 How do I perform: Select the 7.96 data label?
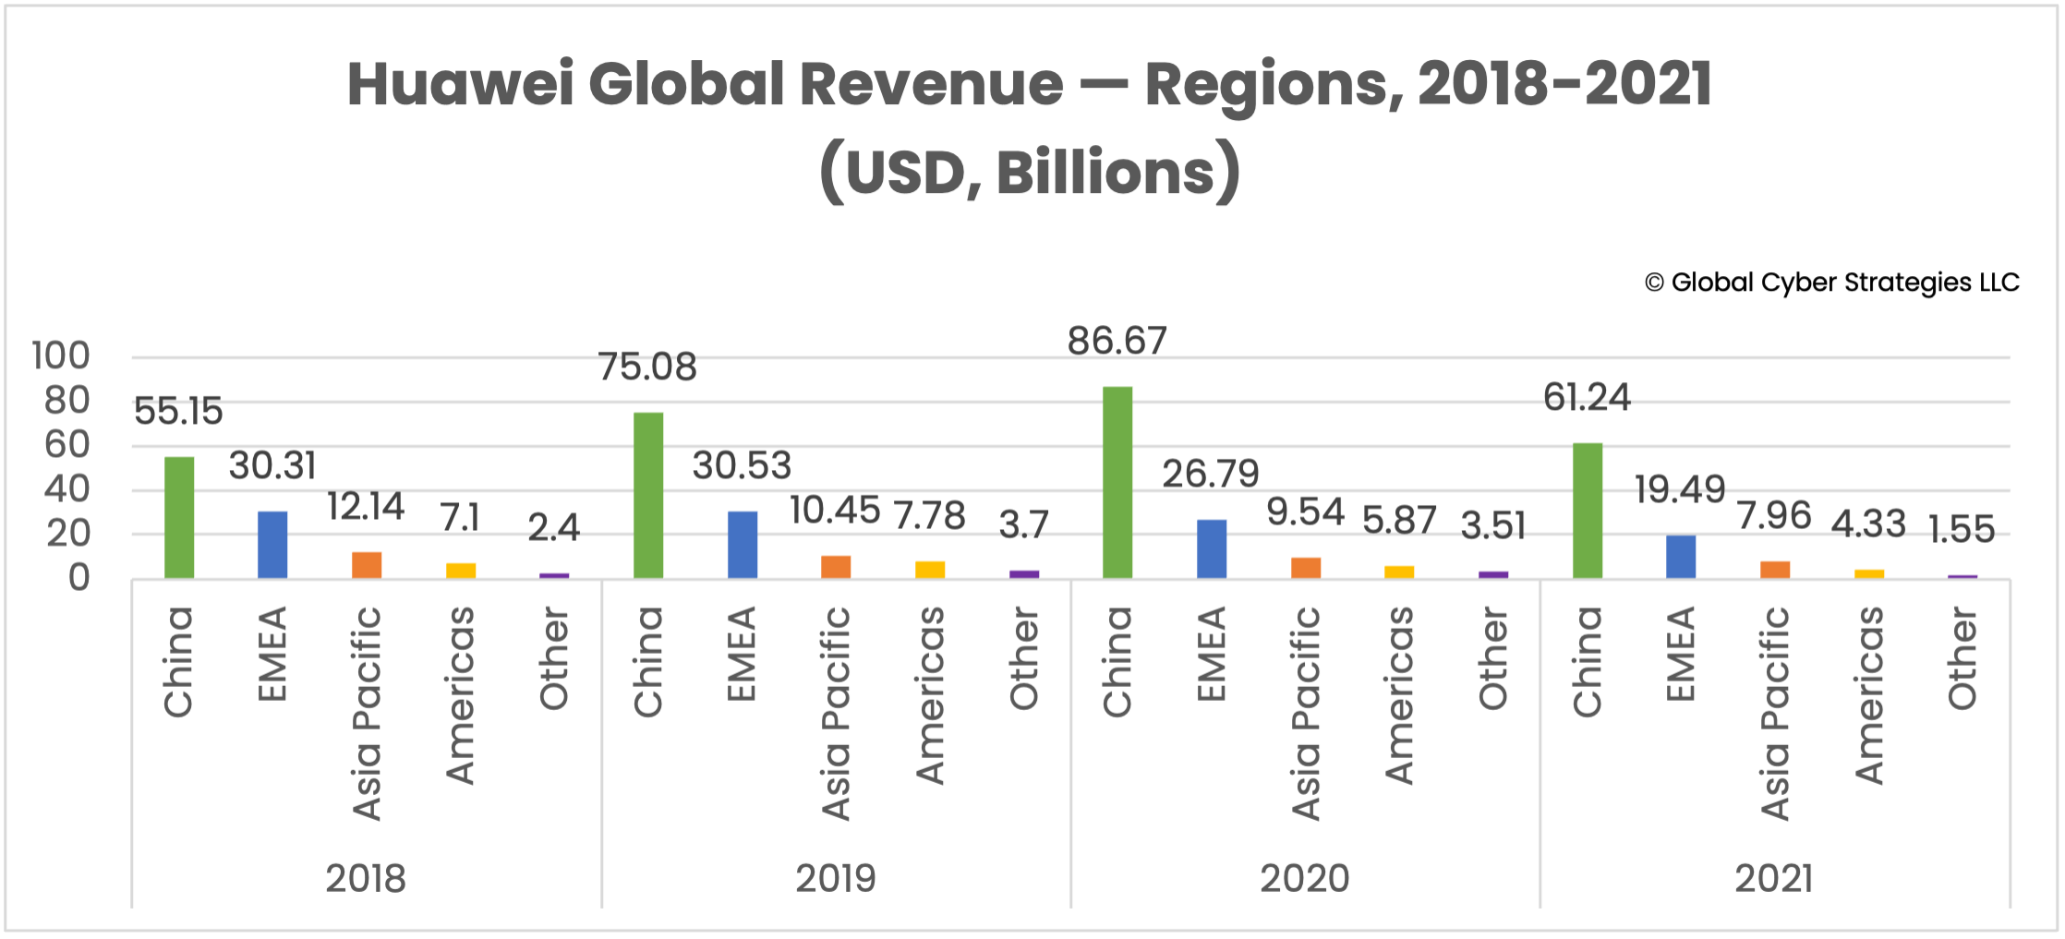click(1774, 515)
